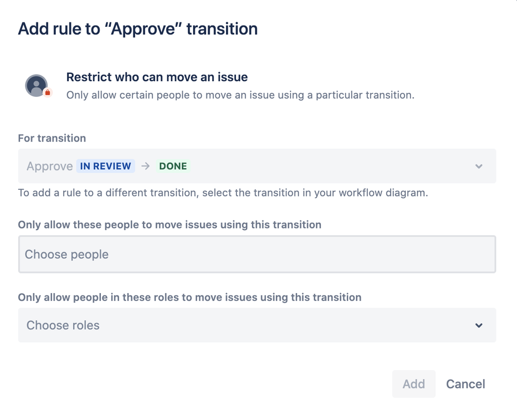This screenshot has height=415, width=517.
Task: Select the Restrict who can move an issue heading
Action: pos(156,77)
